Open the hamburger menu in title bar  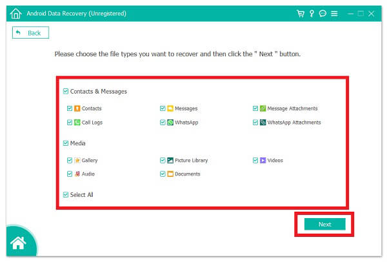[333, 13]
